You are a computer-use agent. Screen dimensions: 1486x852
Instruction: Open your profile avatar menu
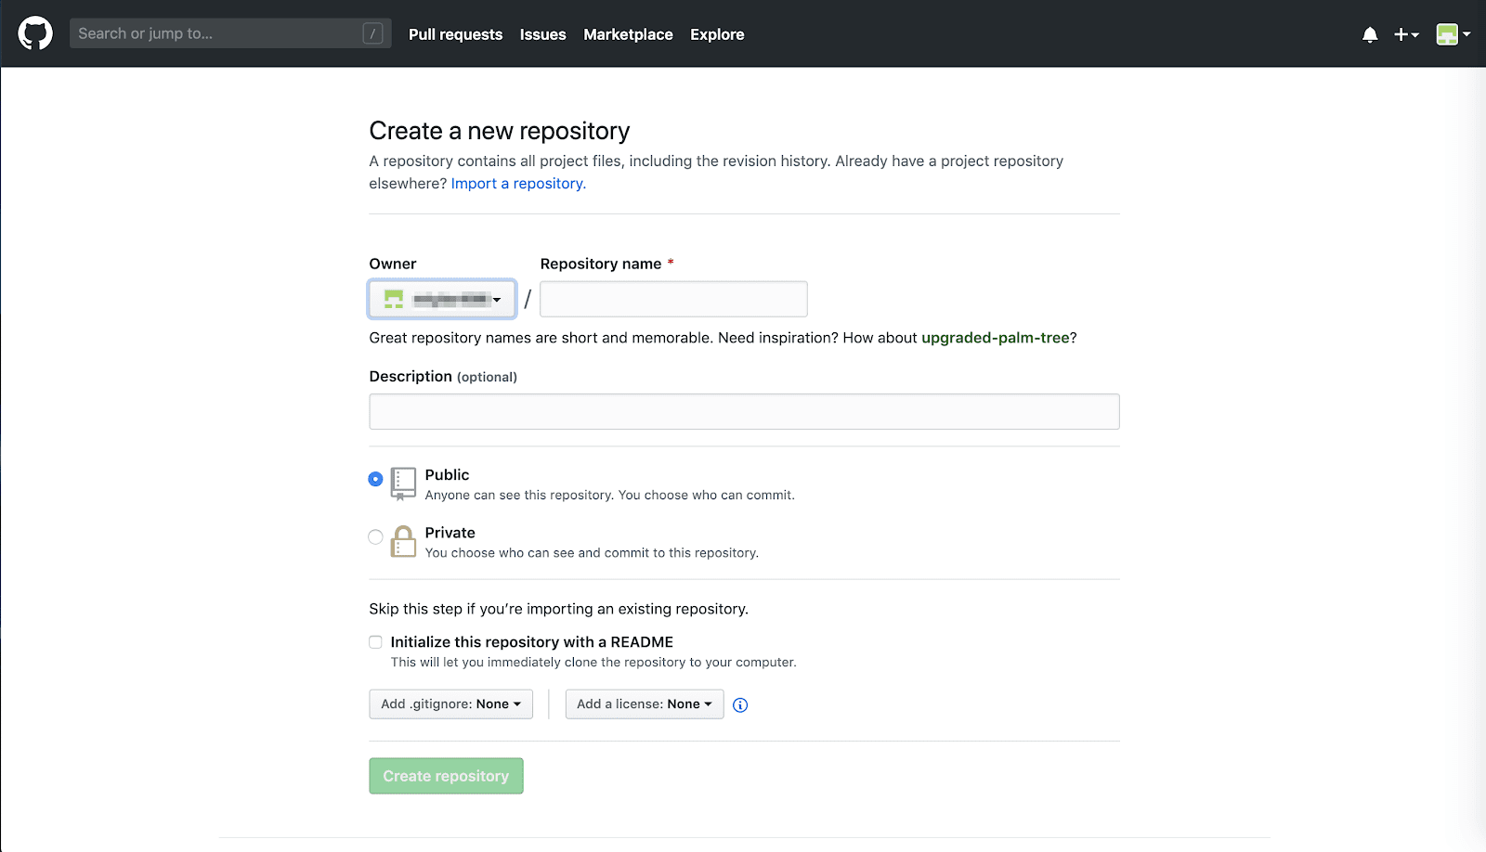(1449, 34)
